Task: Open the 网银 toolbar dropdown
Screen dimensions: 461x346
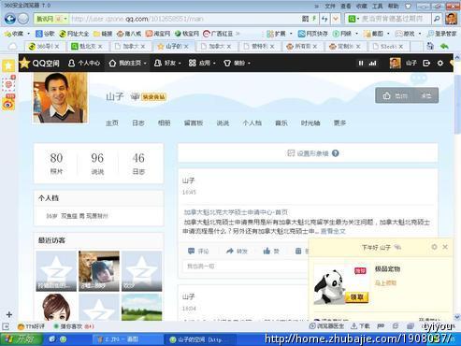Action: point(345,34)
